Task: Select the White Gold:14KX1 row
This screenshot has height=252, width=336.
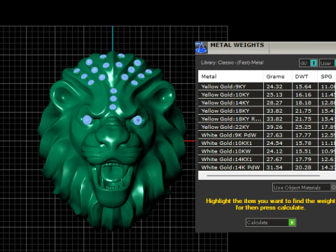Action: click(x=267, y=159)
